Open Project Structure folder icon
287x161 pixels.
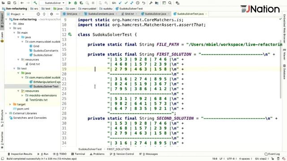[157, 3]
